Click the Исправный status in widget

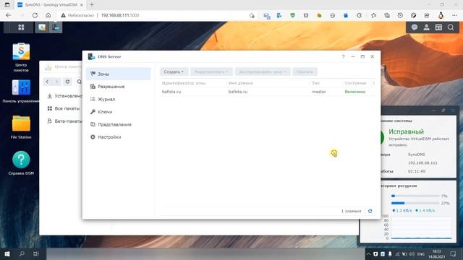[x=407, y=131]
